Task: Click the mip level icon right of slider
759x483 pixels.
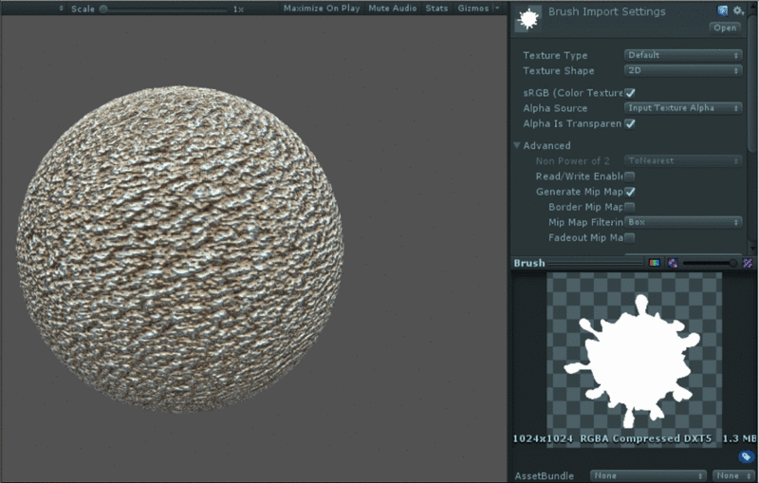Action: coord(748,263)
